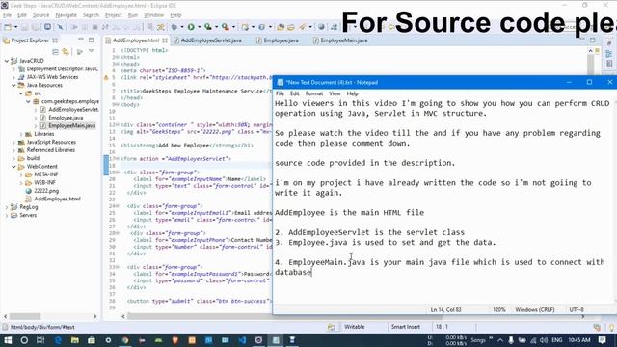This screenshot has width=617, height=347.
Task: Collapse the src folder node
Action: click(21, 93)
